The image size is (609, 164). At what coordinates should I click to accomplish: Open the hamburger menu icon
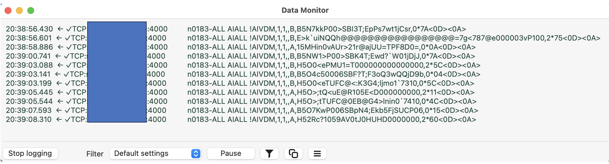pos(317,153)
